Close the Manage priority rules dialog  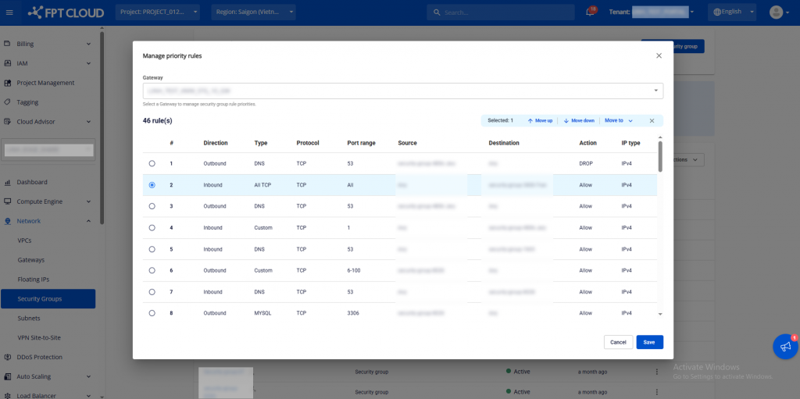[659, 55]
